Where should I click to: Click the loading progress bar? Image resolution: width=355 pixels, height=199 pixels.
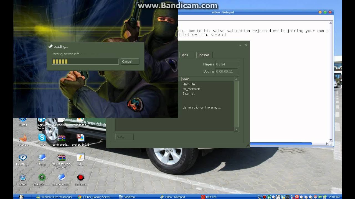(x=85, y=61)
